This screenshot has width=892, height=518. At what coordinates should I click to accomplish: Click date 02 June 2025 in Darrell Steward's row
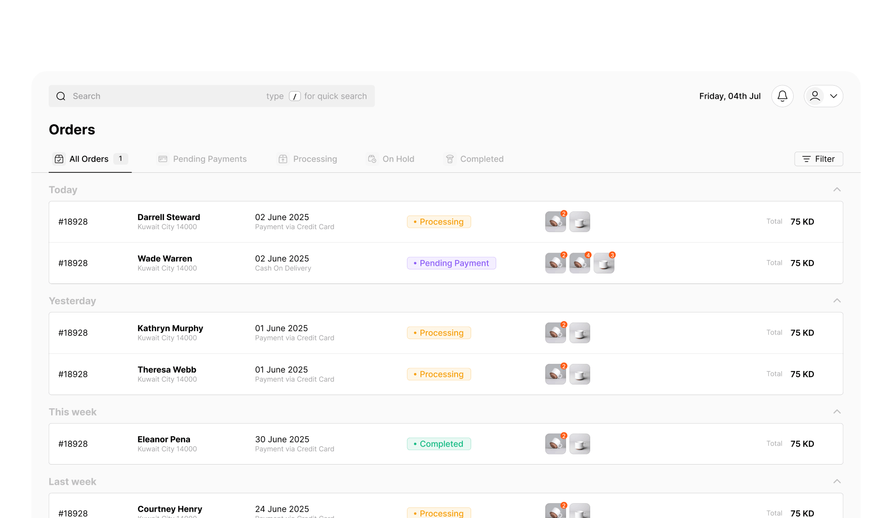[282, 217]
